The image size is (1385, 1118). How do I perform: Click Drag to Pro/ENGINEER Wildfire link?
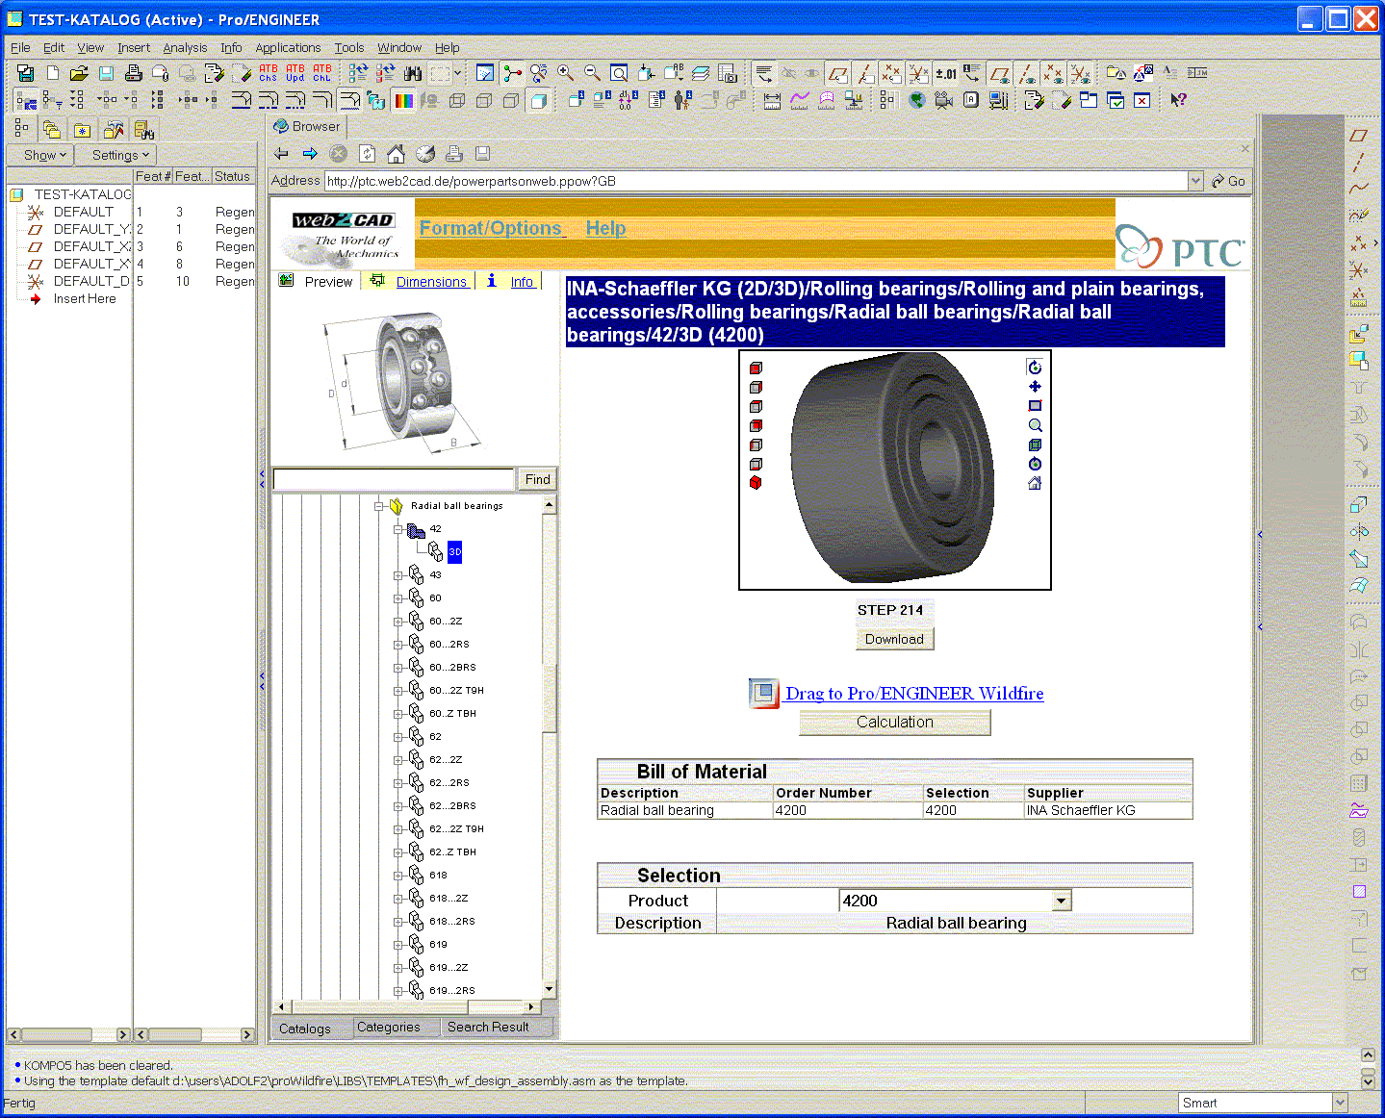pos(914,694)
